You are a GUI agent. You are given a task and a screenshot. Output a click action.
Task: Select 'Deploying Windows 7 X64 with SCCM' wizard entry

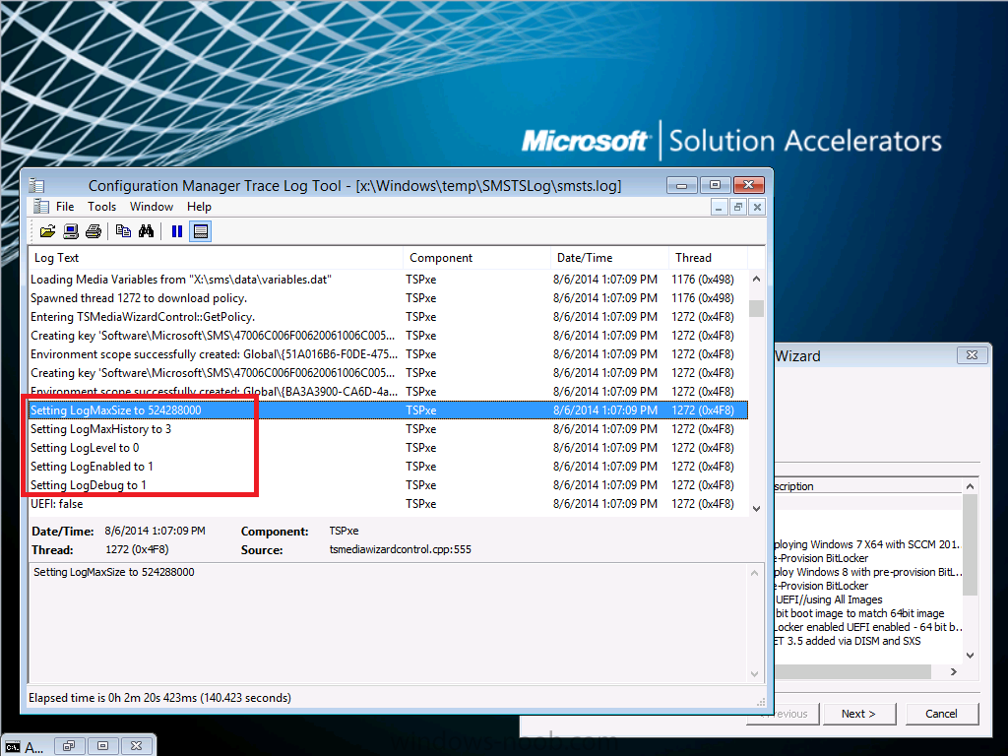868,544
